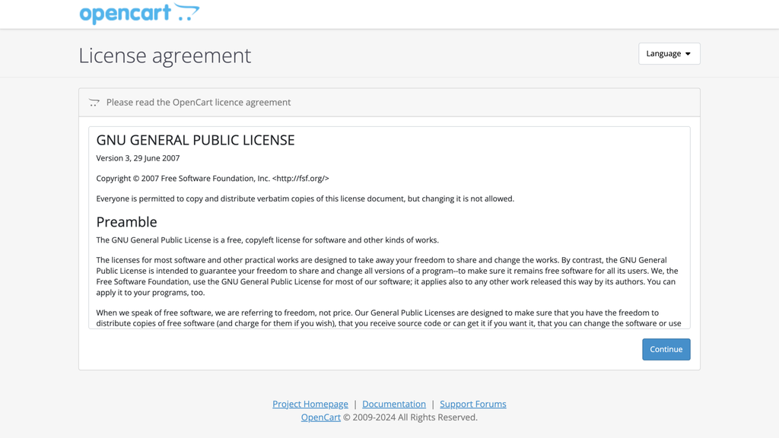Click the GNU GENERAL PUBLIC LICENSE title
The width and height of the screenshot is (779, 438).
point(195,140)
